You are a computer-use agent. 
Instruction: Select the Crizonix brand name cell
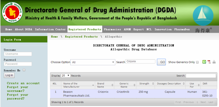pyautogui.click(x=105, y=94)
